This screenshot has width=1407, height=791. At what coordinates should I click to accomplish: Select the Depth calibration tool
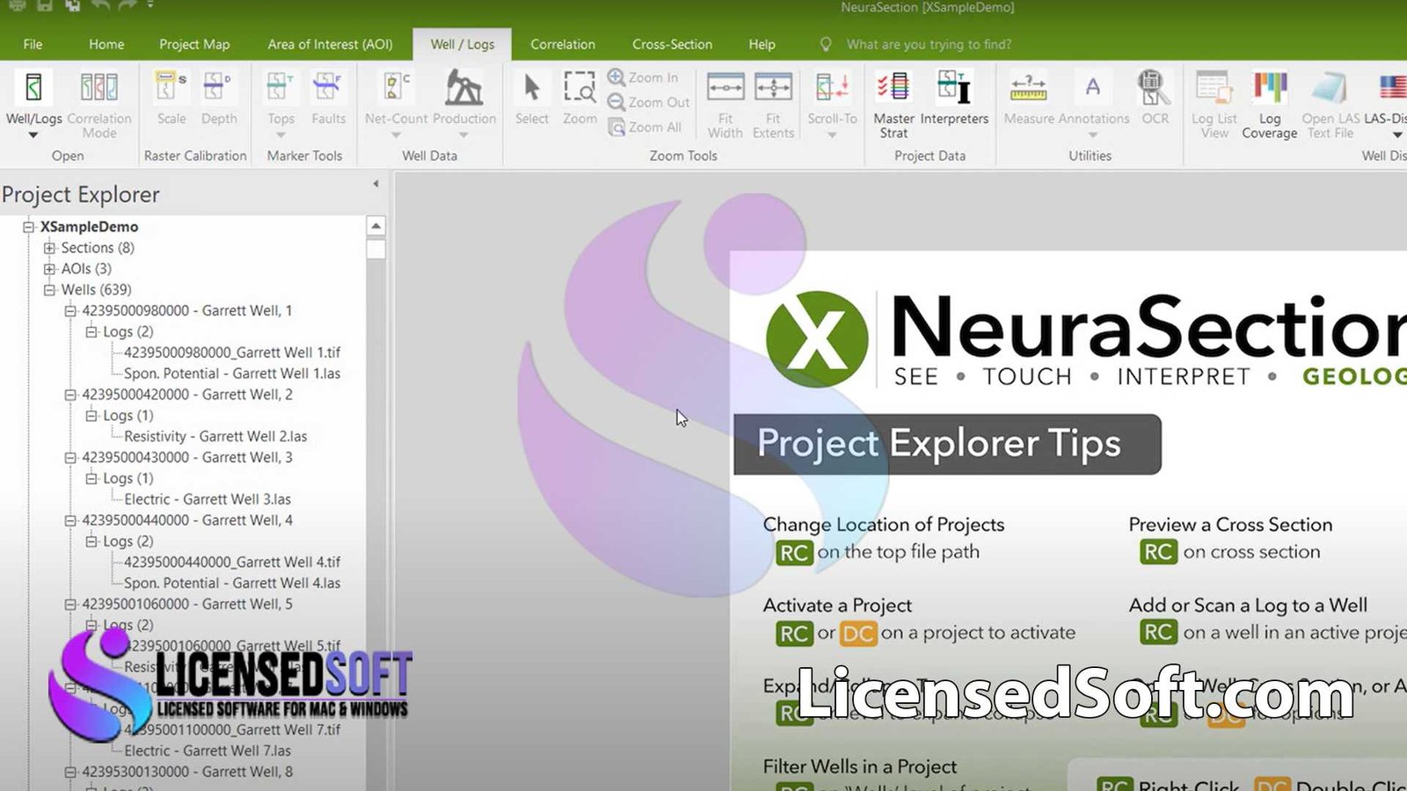(x=219, y=98)
